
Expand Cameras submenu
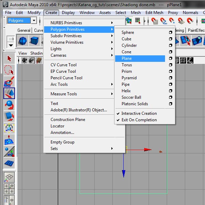point(79,55)
